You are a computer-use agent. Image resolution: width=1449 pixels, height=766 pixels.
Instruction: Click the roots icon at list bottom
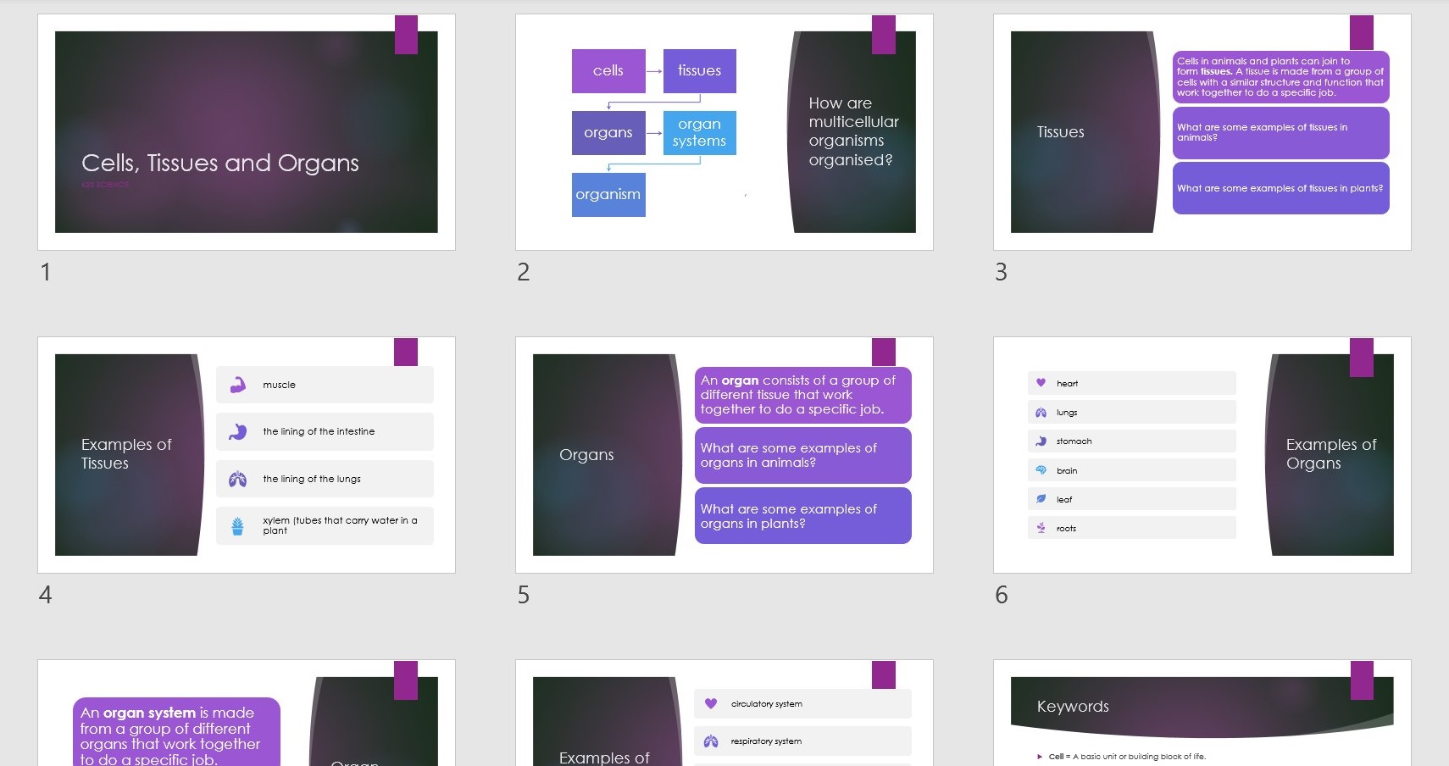click(x=1041, y=528)
